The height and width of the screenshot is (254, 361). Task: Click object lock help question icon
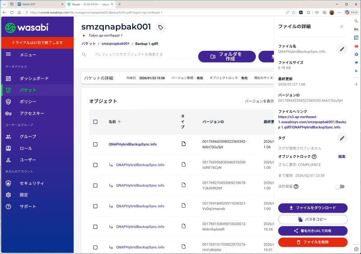pyautogui.click(x=314, y=157)
